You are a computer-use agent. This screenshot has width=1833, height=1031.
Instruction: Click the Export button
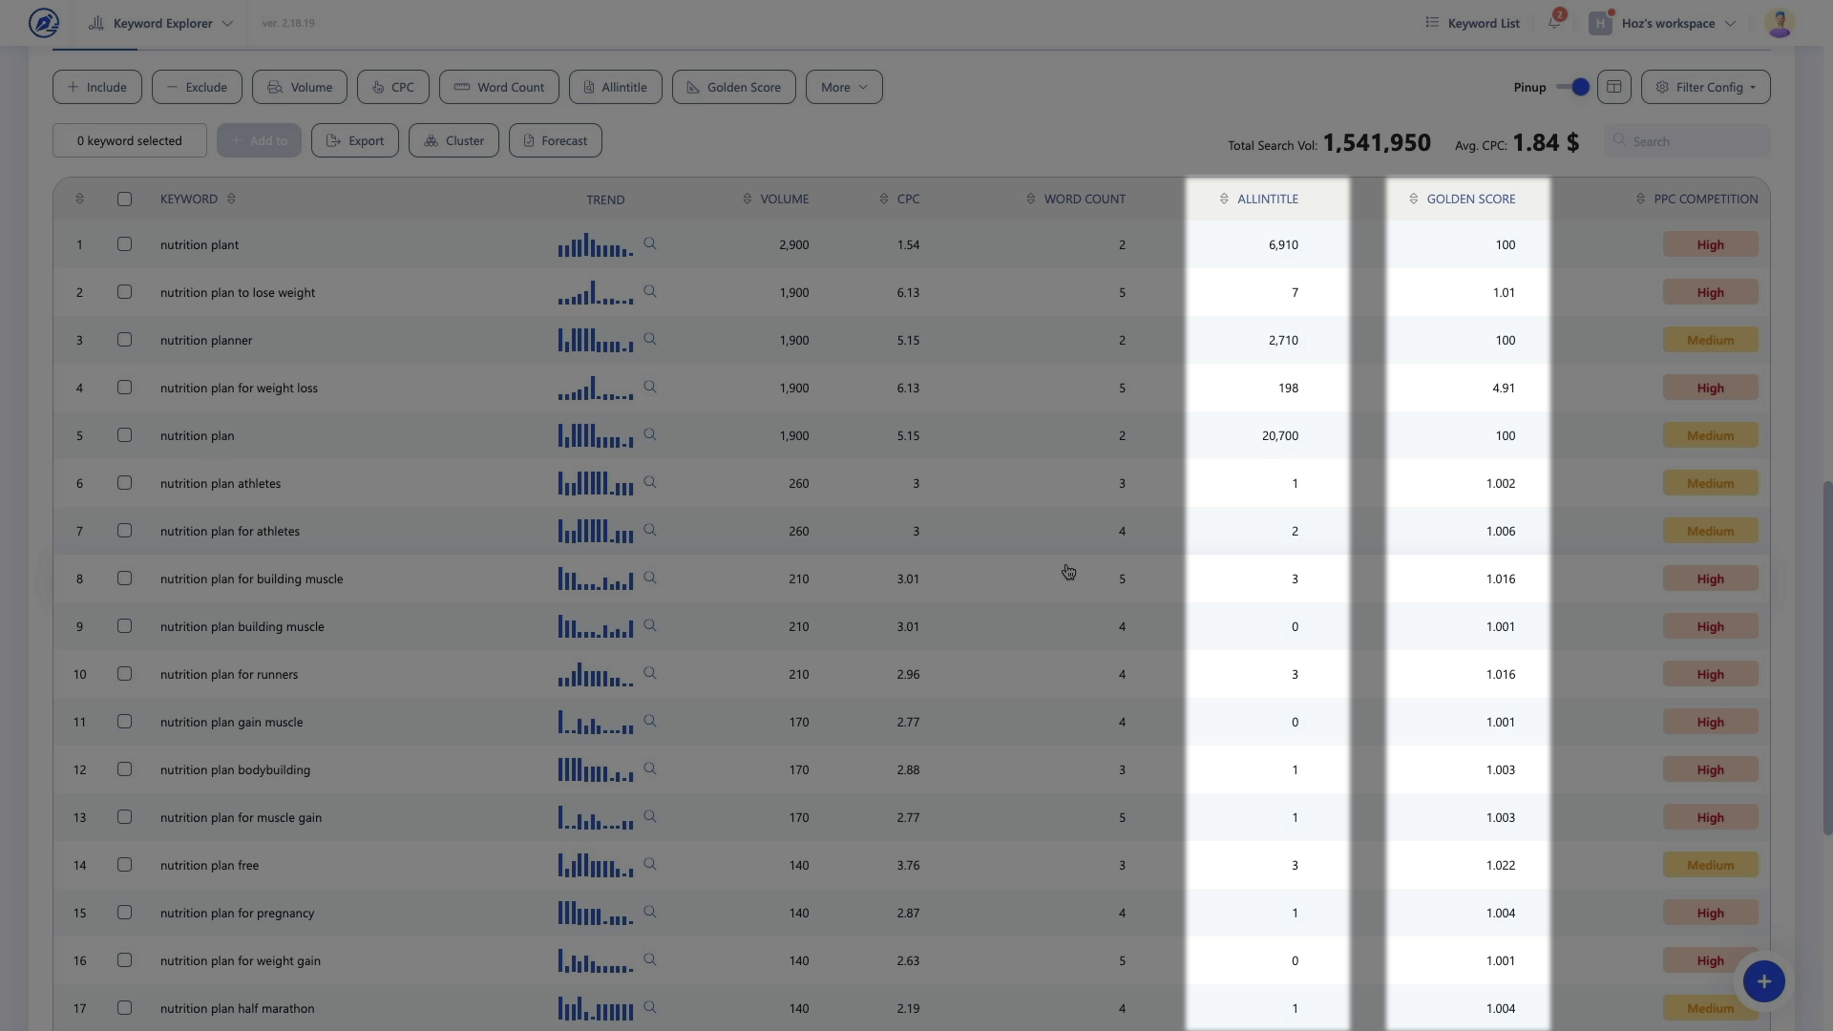(x=355, y=140)
